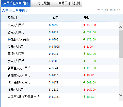Click the green down arrow in 欧元/人民币 row
Image resolution: width=123 pixels, height=107 pixels.
(x=84, y=32)
